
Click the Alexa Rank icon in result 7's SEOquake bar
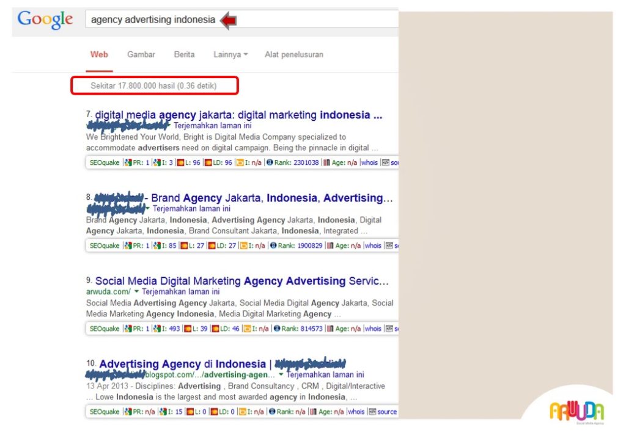pos(270,162)
